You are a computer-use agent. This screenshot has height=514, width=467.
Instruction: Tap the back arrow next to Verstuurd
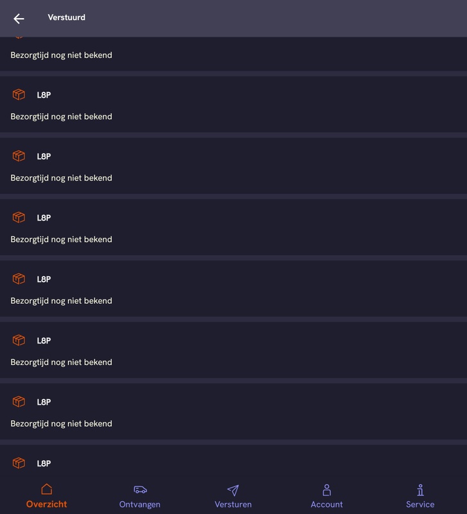pyautogui.click(x=19, y=19)
